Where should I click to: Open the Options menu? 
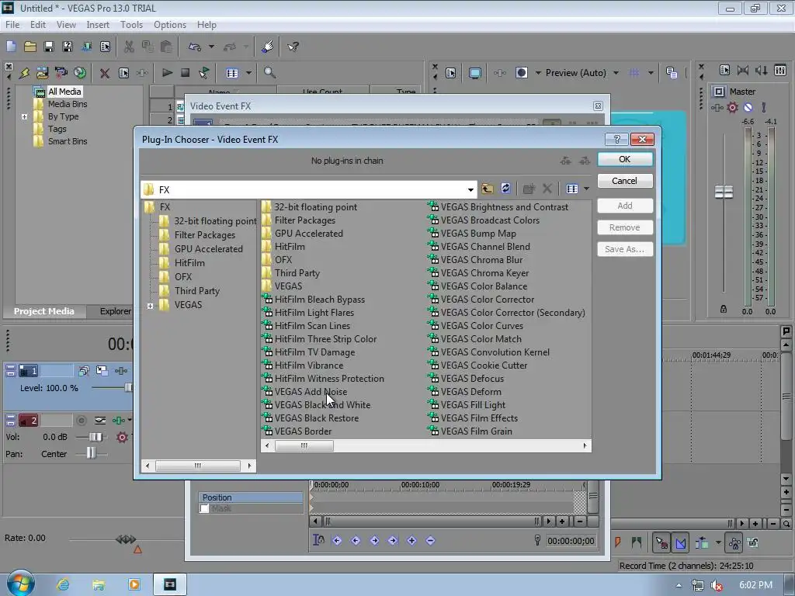(x=170, y=24)
